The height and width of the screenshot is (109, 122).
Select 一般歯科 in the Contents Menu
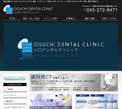tap(15, 89)
